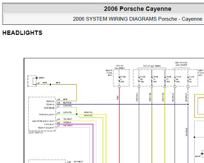Click pin A1 at the LOW BEAM terminal
Viewport: 204px width, 163px height.
click(58, 106)
